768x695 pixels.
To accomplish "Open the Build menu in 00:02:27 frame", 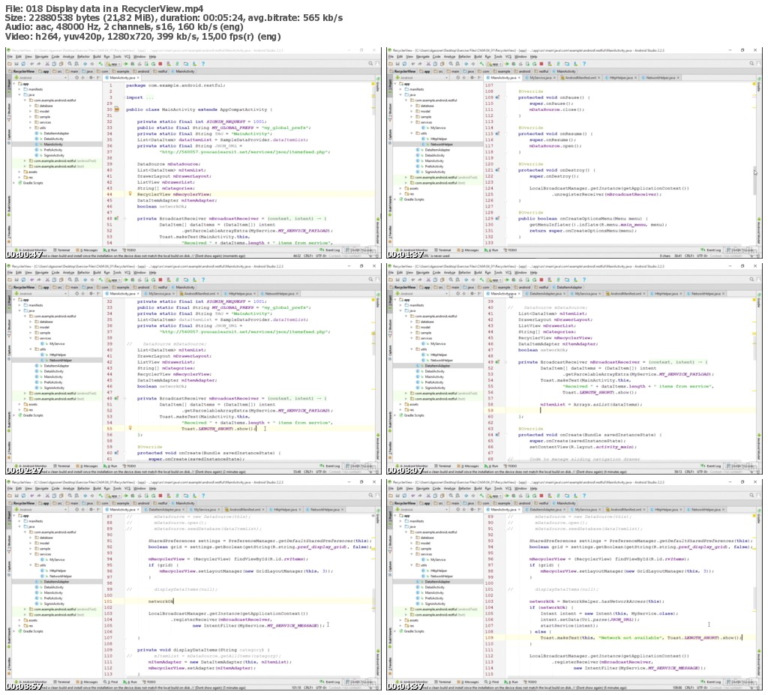I will pos(97,272).
